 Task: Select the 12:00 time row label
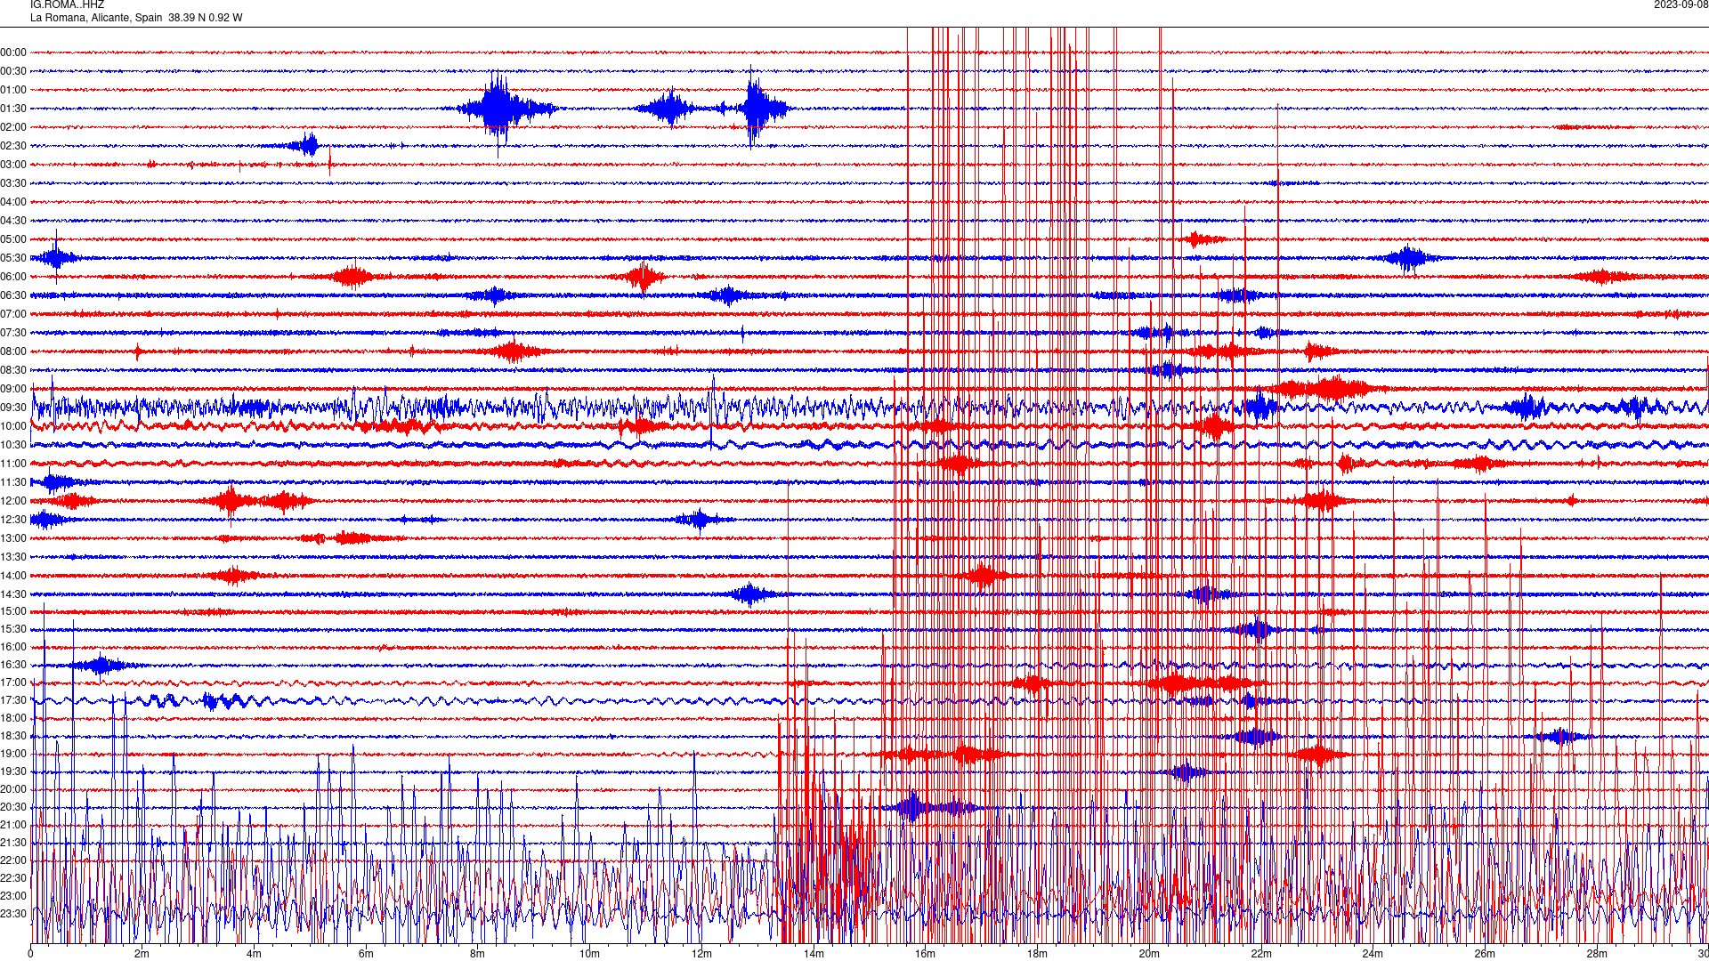click(x=13, y=501)
